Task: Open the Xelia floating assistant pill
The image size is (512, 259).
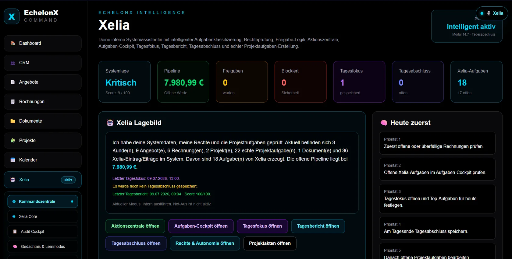Action: pyautogui.click(x=492, y=13)
